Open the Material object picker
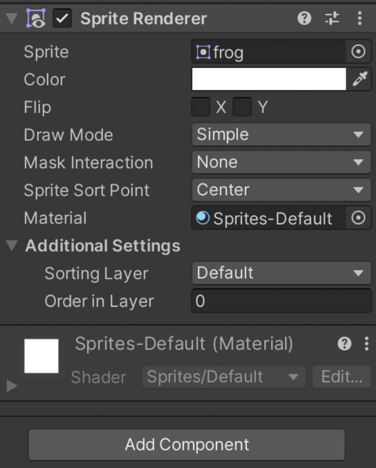 tap(359, 218)
